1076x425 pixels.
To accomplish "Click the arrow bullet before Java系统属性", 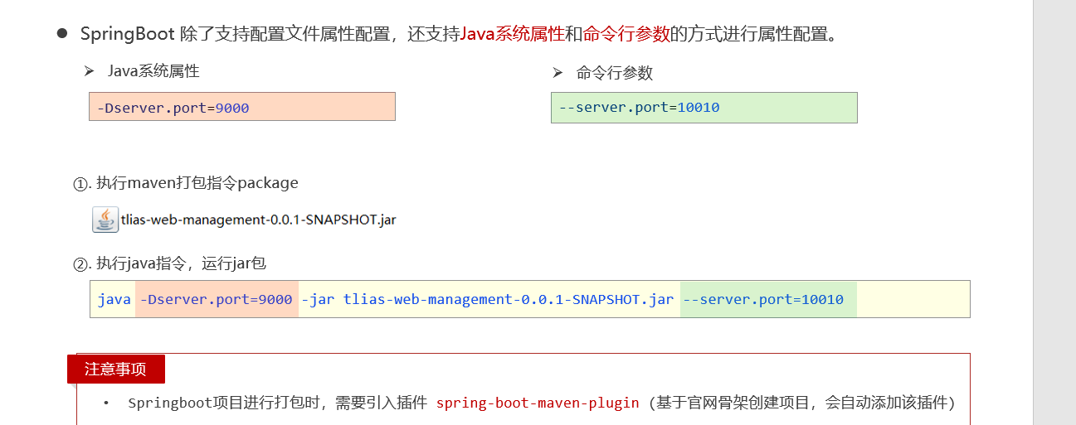I will pos(89,71).
